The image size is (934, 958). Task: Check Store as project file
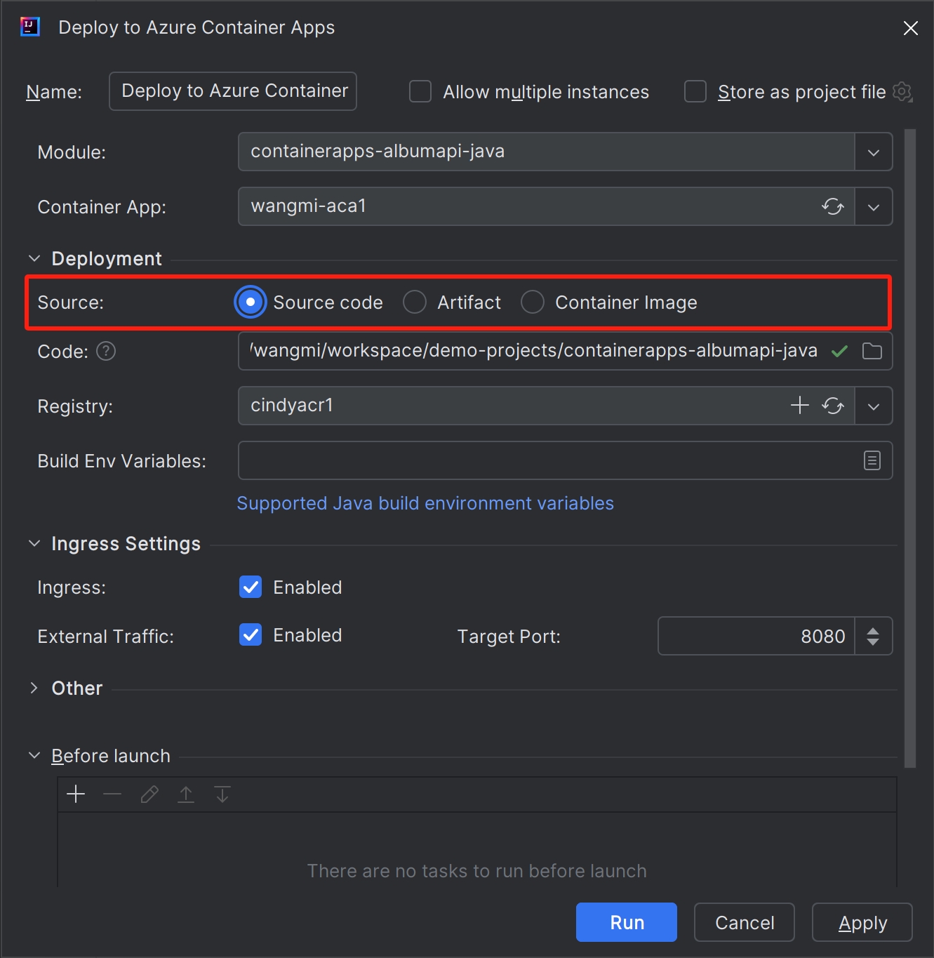695,92
